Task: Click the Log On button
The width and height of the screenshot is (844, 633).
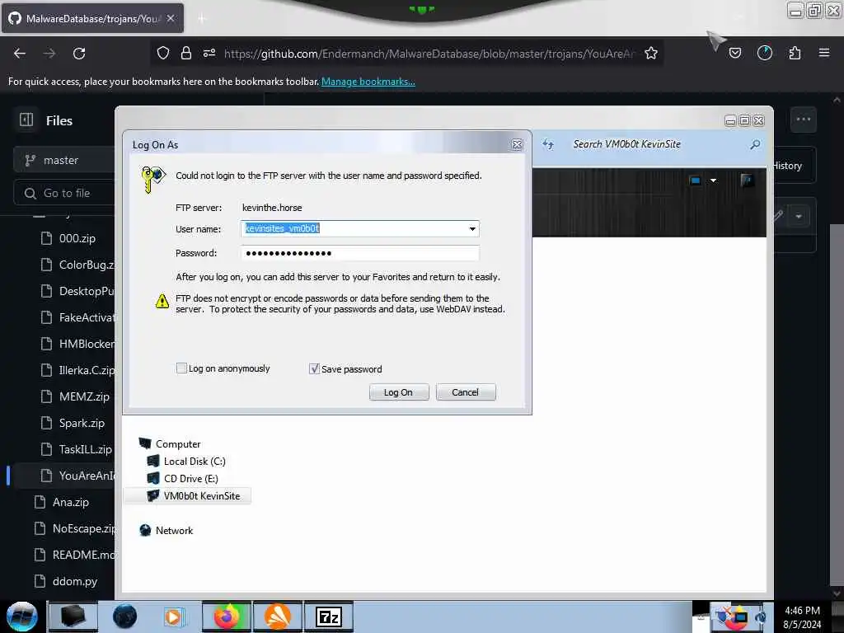Action: (x=399, y=392)
